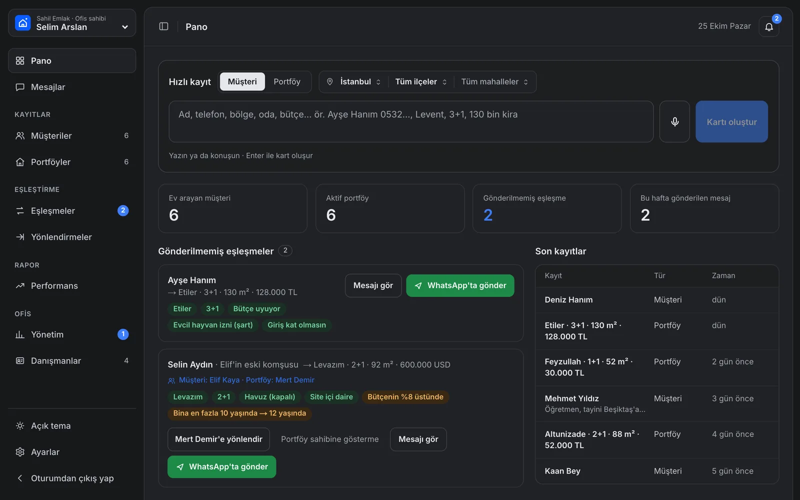Click in the quick record text field
Screen dimensions: 800x500
(411, 121)
